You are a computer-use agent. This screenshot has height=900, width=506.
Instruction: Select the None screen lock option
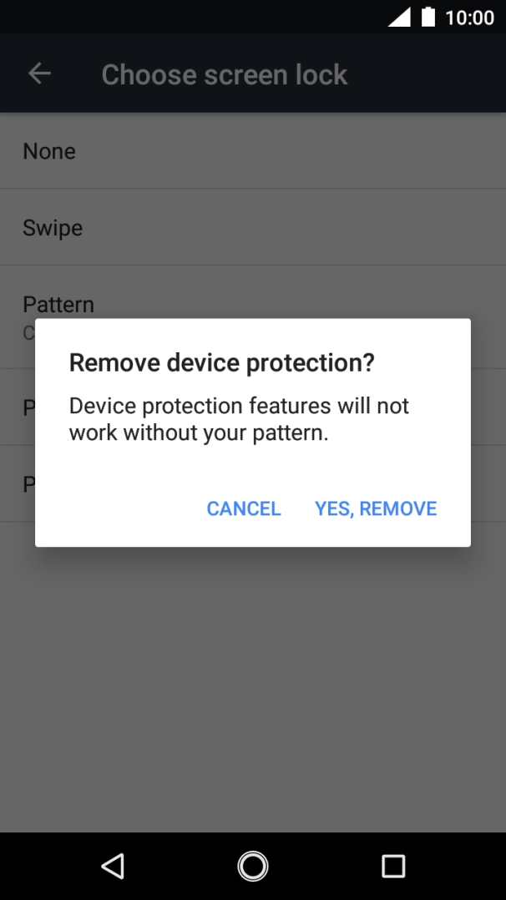(x=253, y=151)
